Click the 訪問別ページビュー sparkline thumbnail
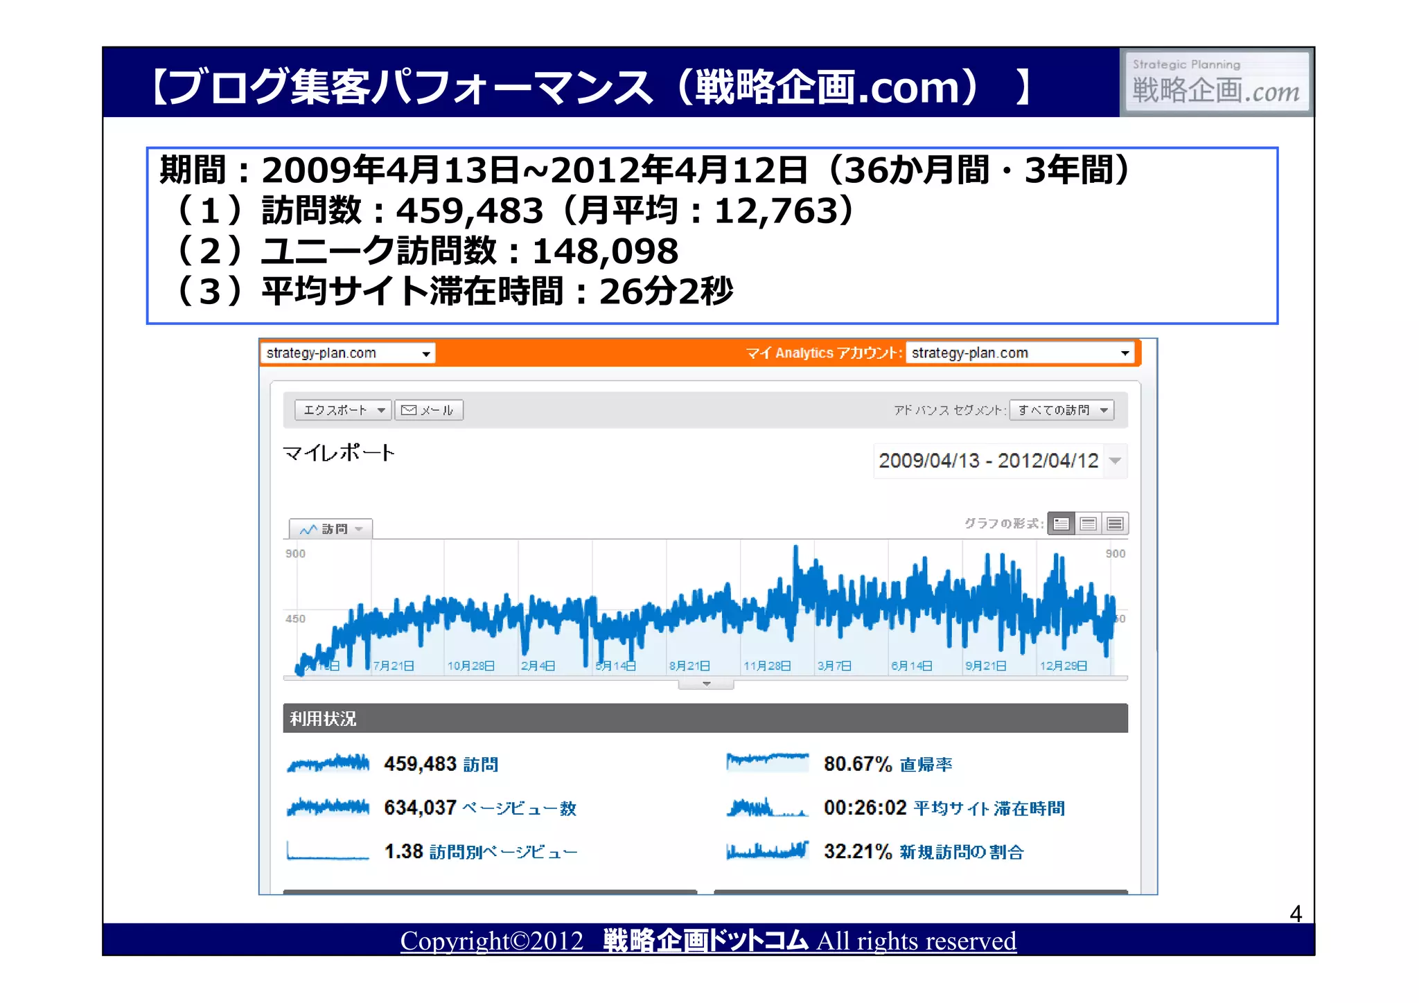1419x1003 pixels. tap(328, 851)
